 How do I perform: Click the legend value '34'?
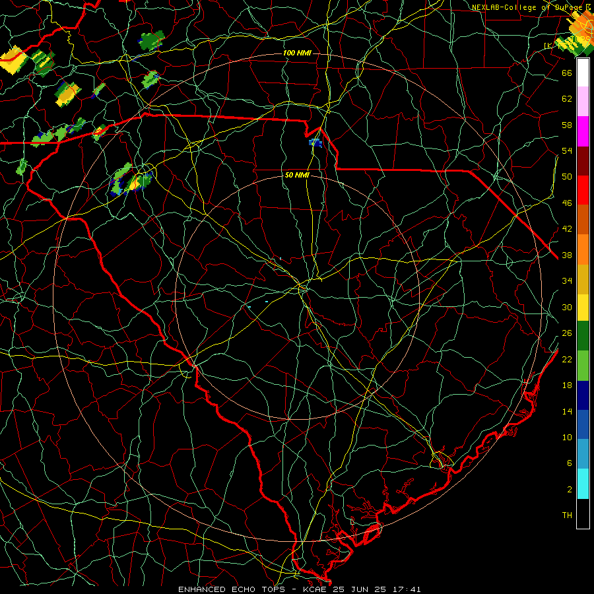point(567,280)
